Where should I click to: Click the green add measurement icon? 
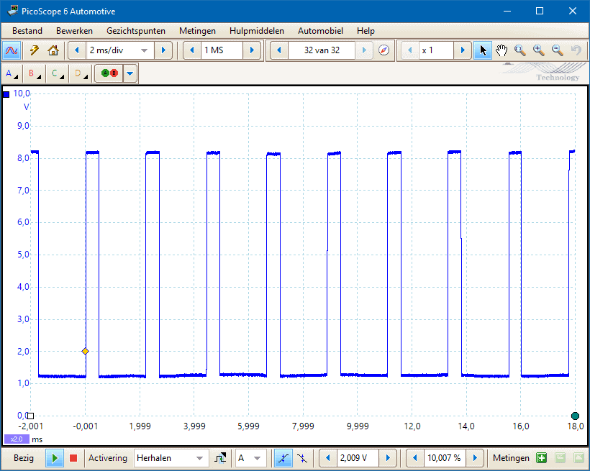541,458
